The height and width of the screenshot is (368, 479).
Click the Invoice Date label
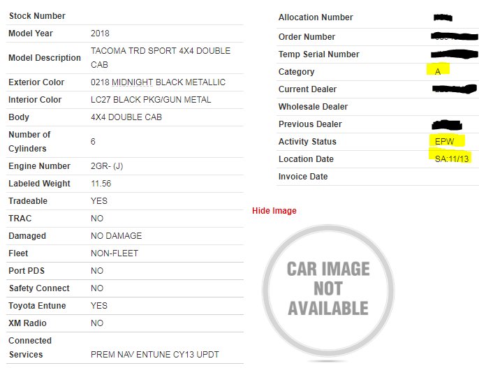click(x=303, y=177)
